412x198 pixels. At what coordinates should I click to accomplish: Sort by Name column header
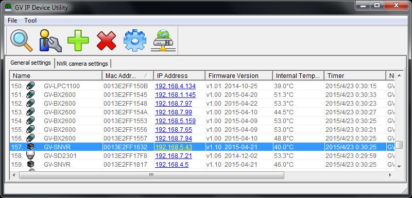(56, 75)
